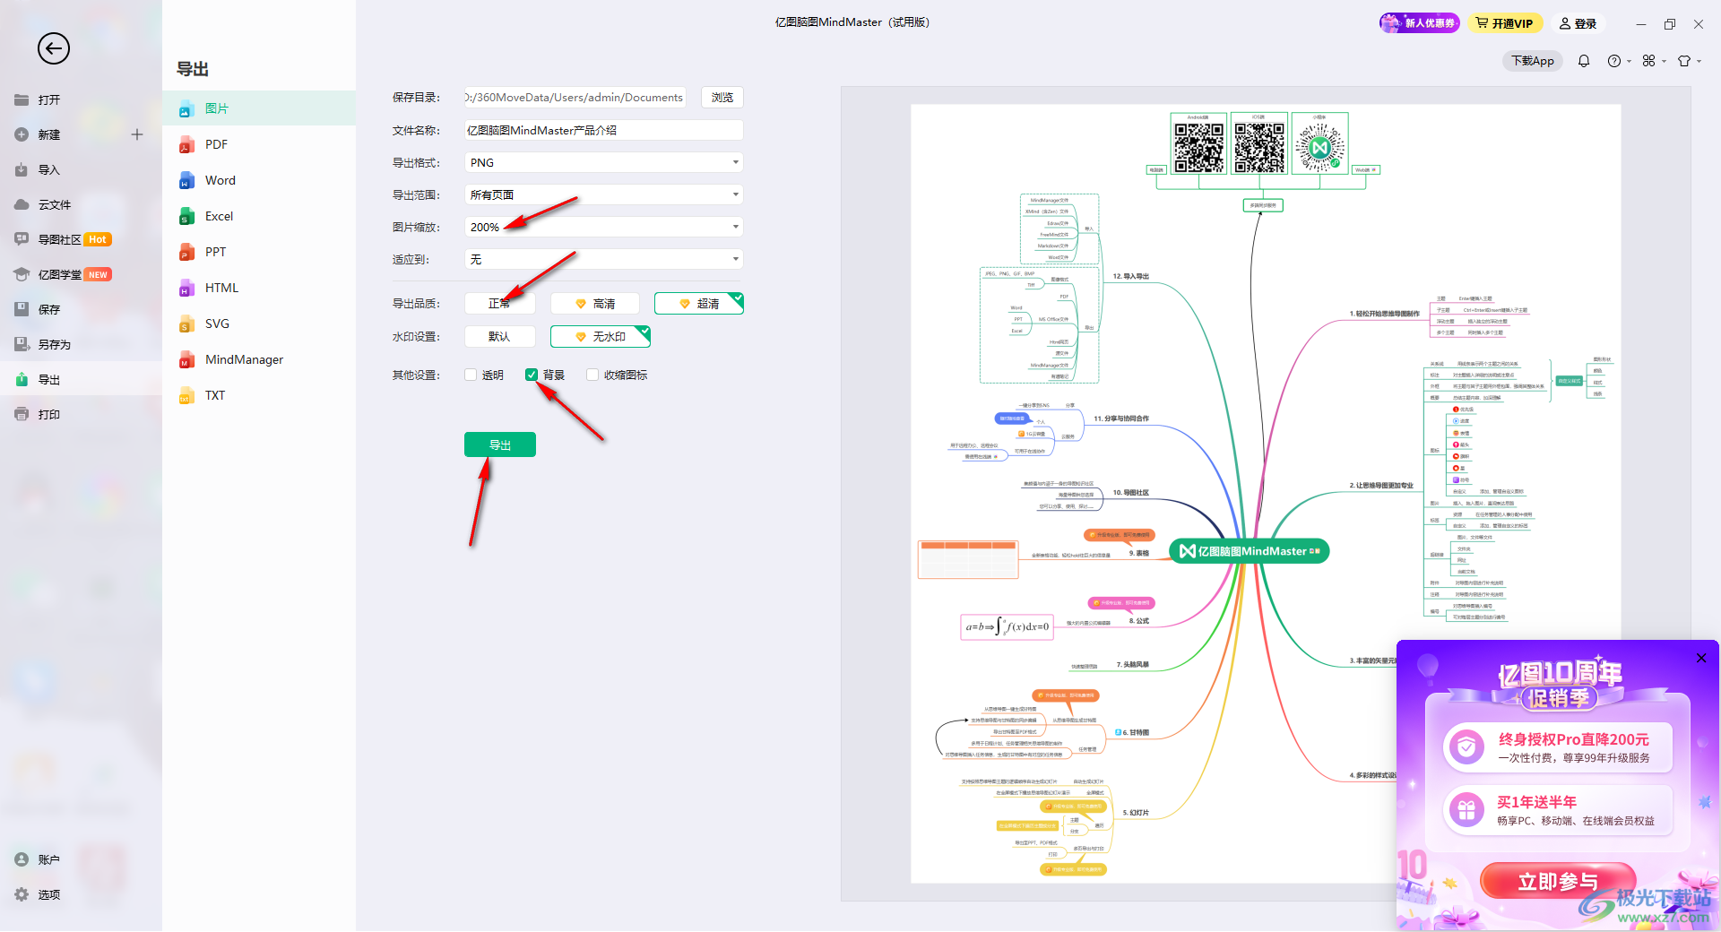Select 默认 watermark setting
The height and width of the screenshot is (932, 1721).
(x=499, y=336)
